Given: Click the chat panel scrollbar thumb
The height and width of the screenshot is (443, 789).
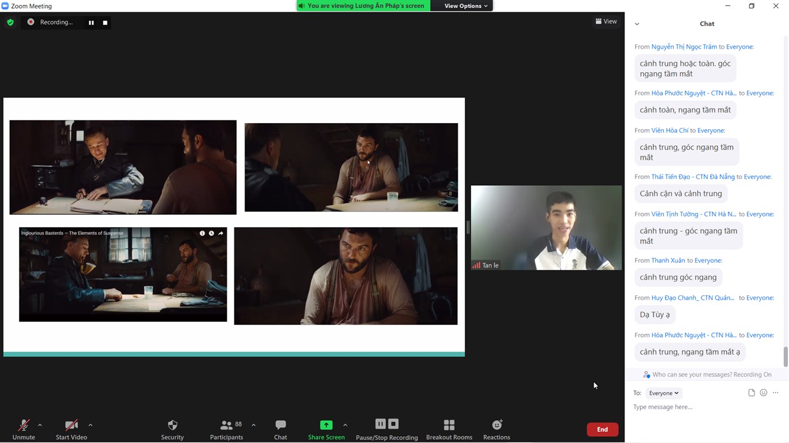Looking at the screenshot, I should [x=785, y=356].
